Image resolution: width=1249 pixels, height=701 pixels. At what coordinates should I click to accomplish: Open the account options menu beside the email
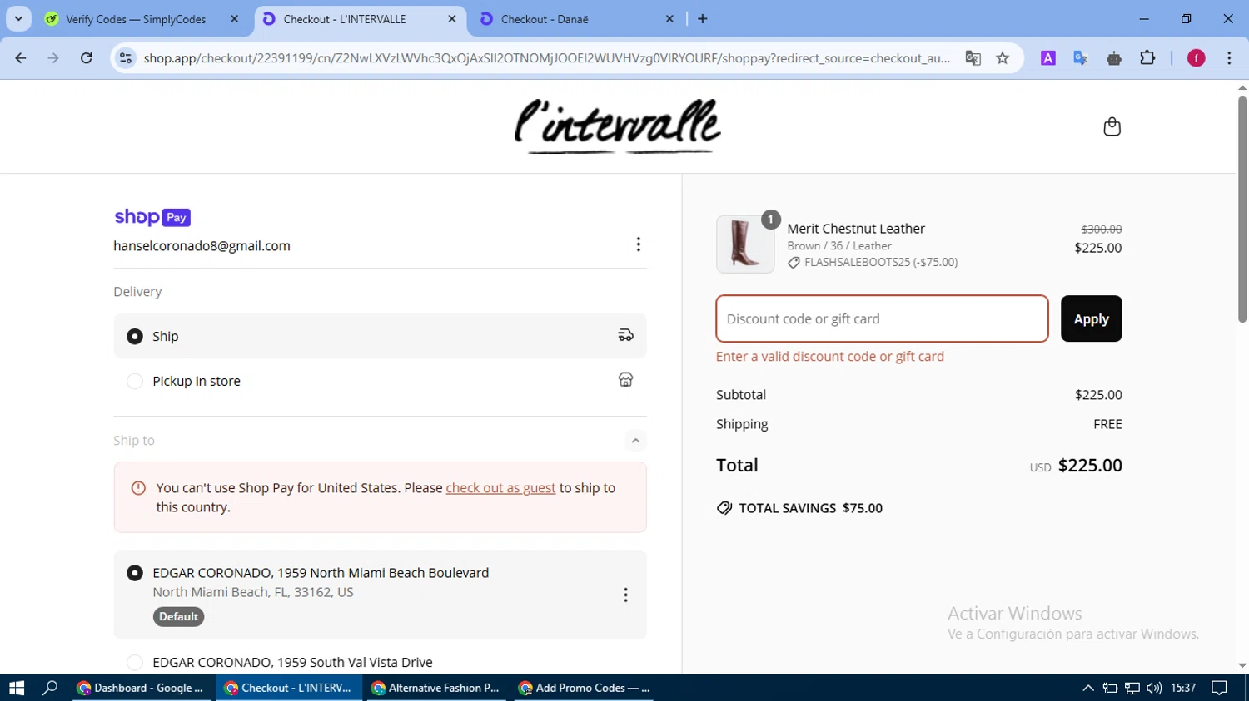pyautogui.click(x=638, y=244)
